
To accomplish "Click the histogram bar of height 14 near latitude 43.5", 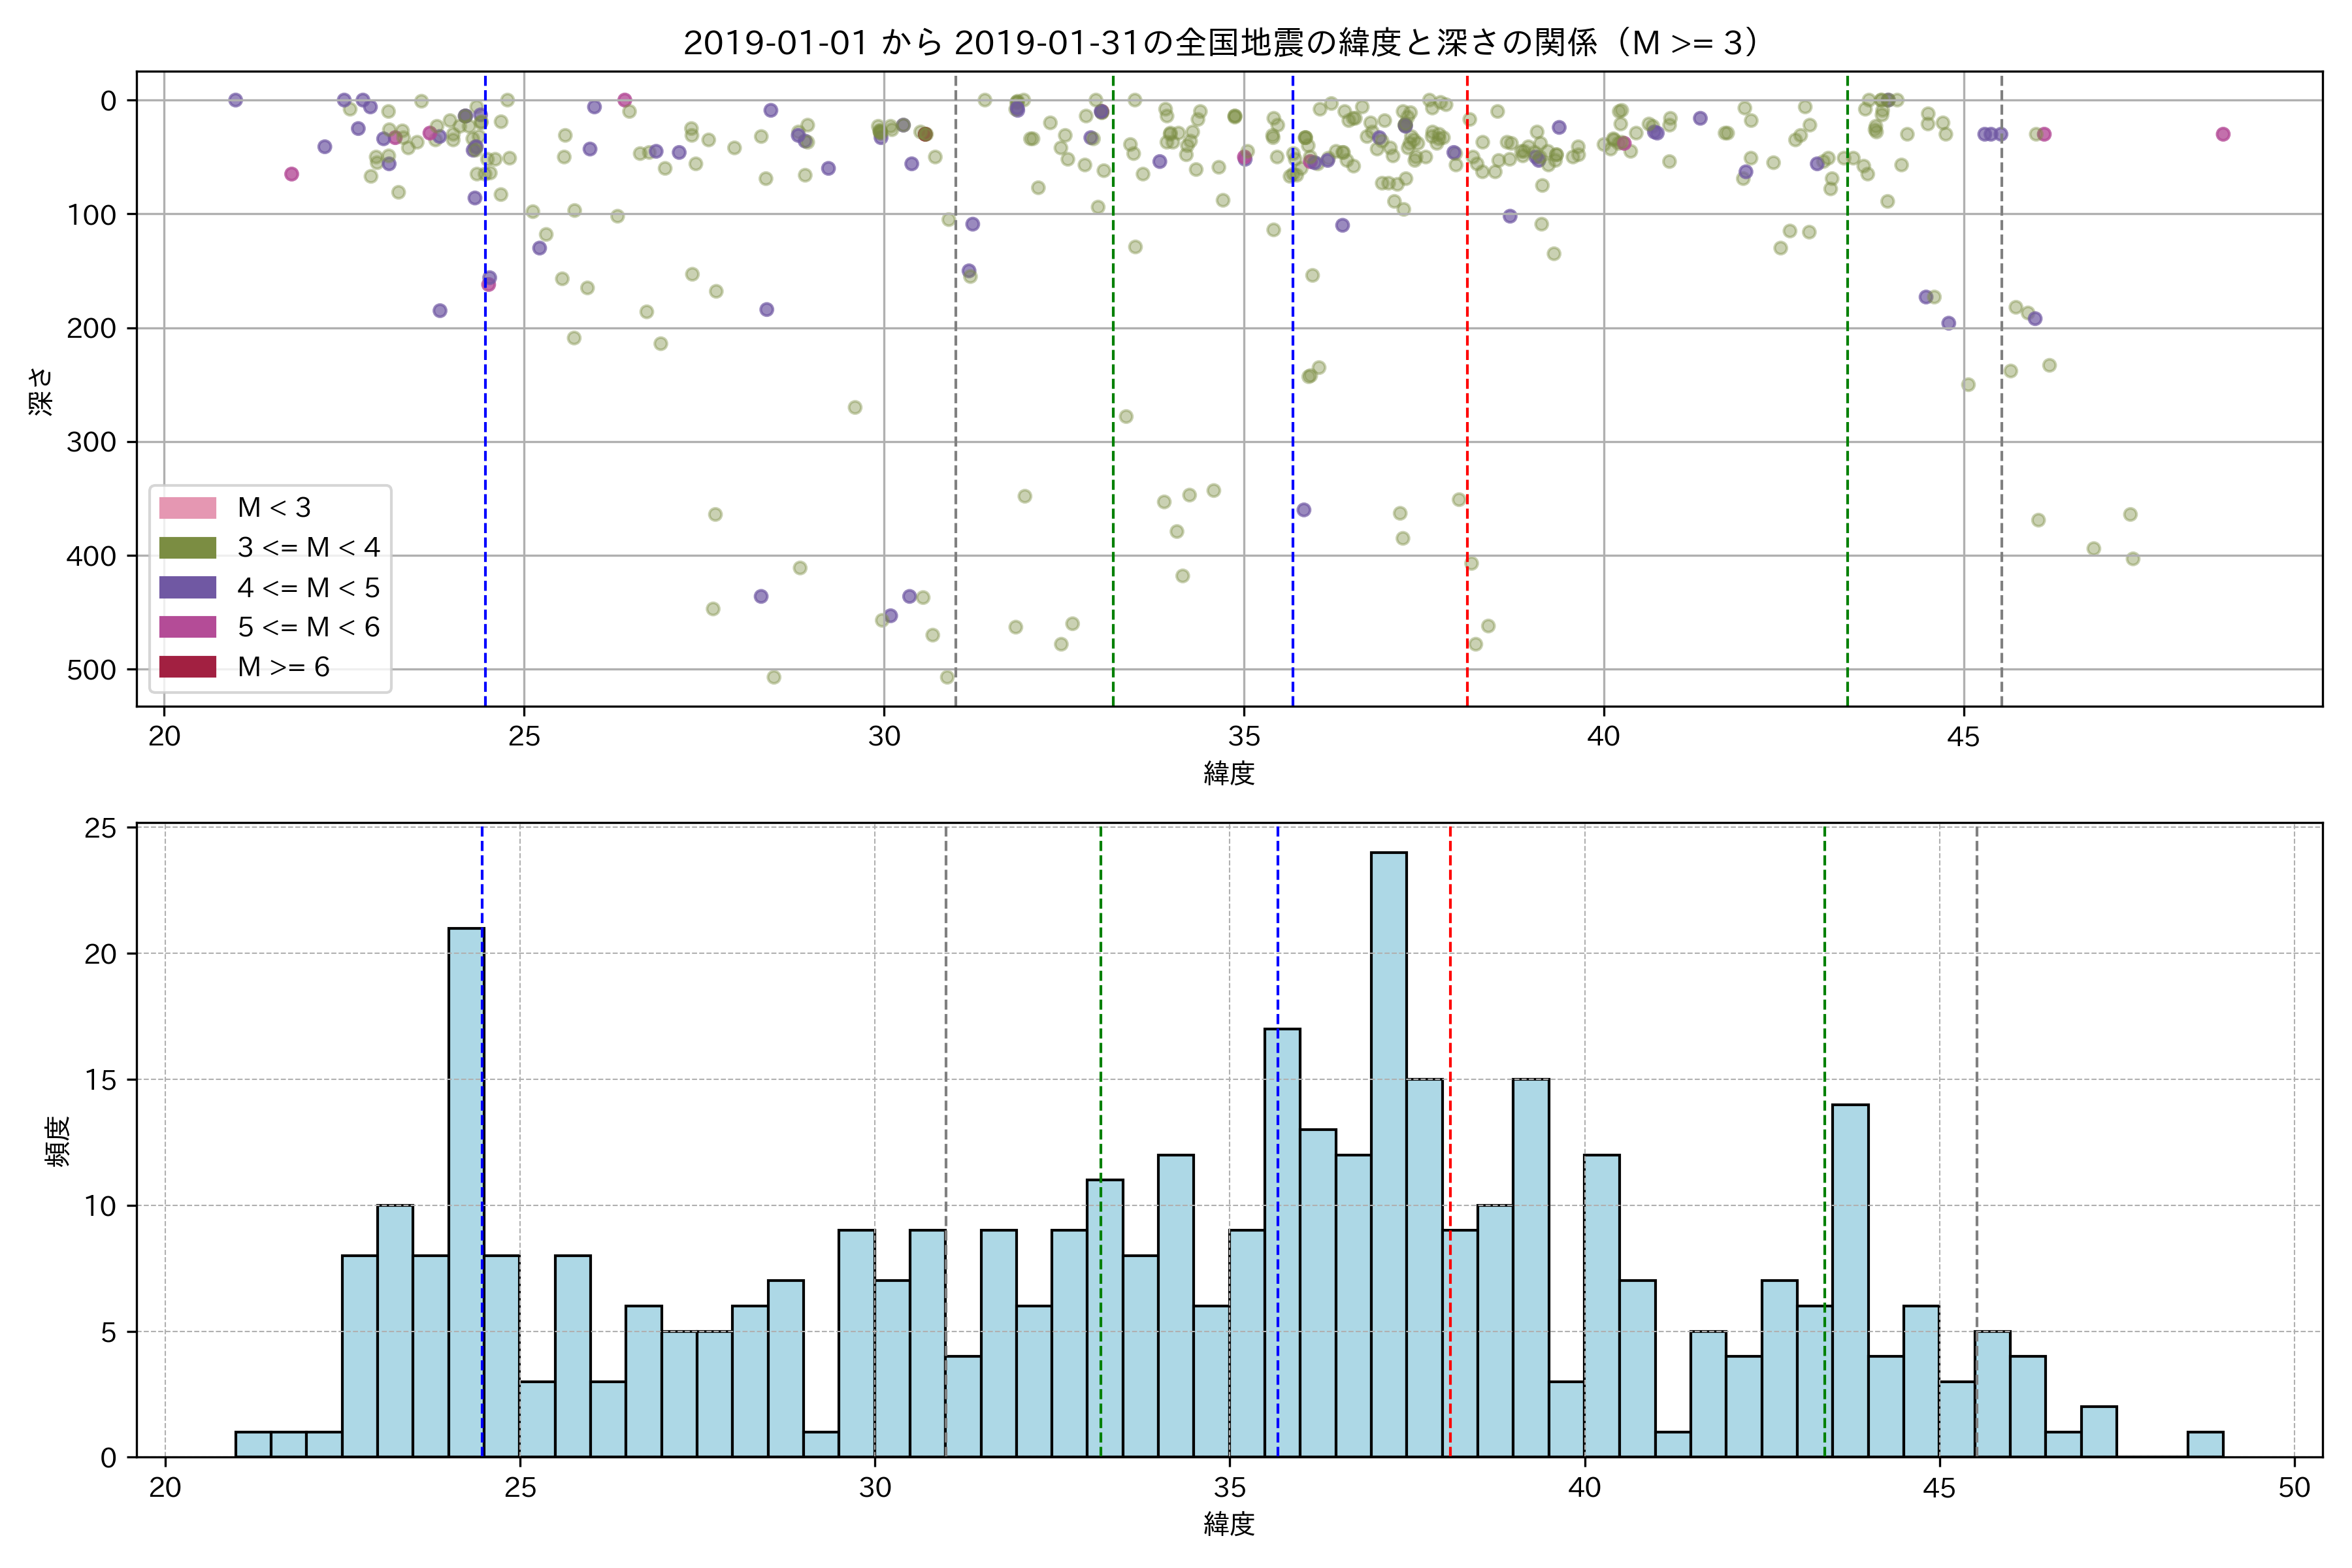I will [x=1850, y=1280].
